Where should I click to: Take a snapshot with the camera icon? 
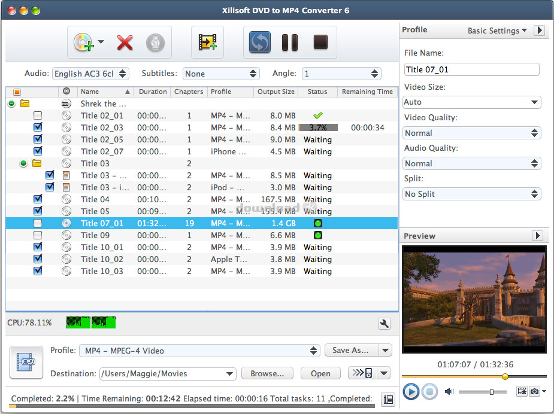point(534,391)
